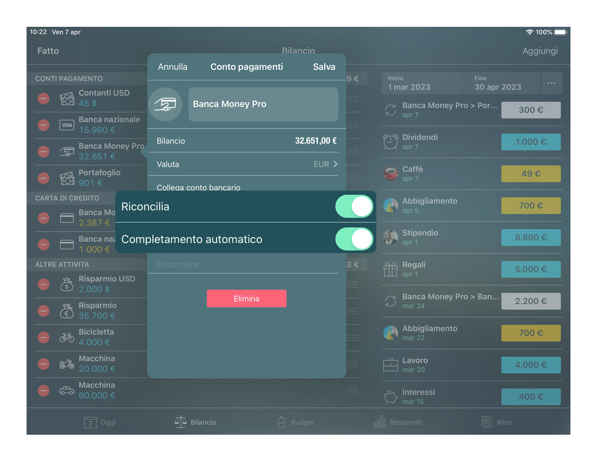Select the Caffè coffee cup icon
Viewport: 597px width, 461px height.
pos(391,173)
